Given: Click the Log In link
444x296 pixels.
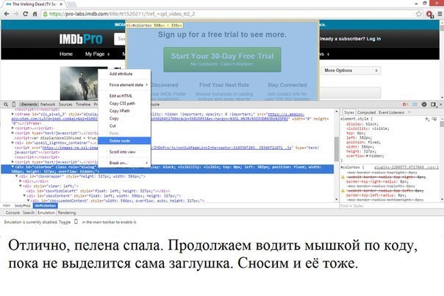Looking at the screenshot, I should pos(373,39).
